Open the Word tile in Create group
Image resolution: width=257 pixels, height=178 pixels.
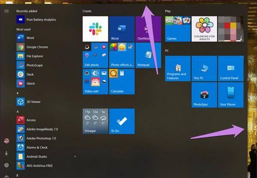tap(122, 29)
